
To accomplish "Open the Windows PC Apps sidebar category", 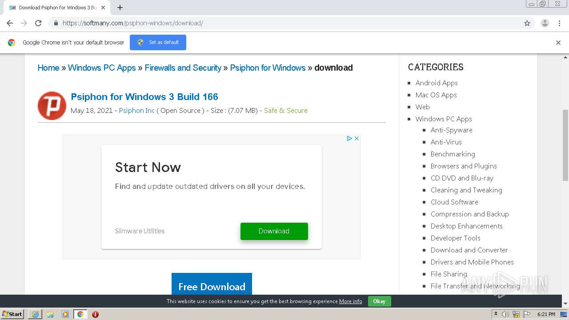I will pos(444,119).
